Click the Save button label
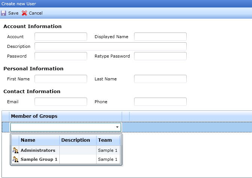This screenshot has height=178, width=252. [14, 13]
